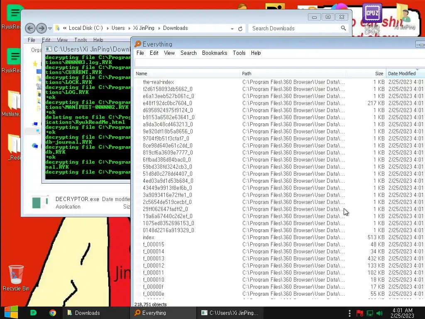
Task: Select the file 'the-real-index'
Action: [x=158, y=82]
